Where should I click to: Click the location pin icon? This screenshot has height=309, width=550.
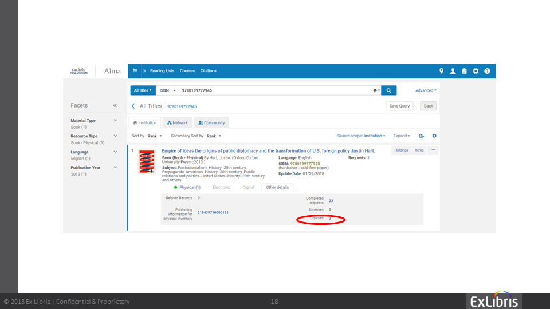point(442,71)
